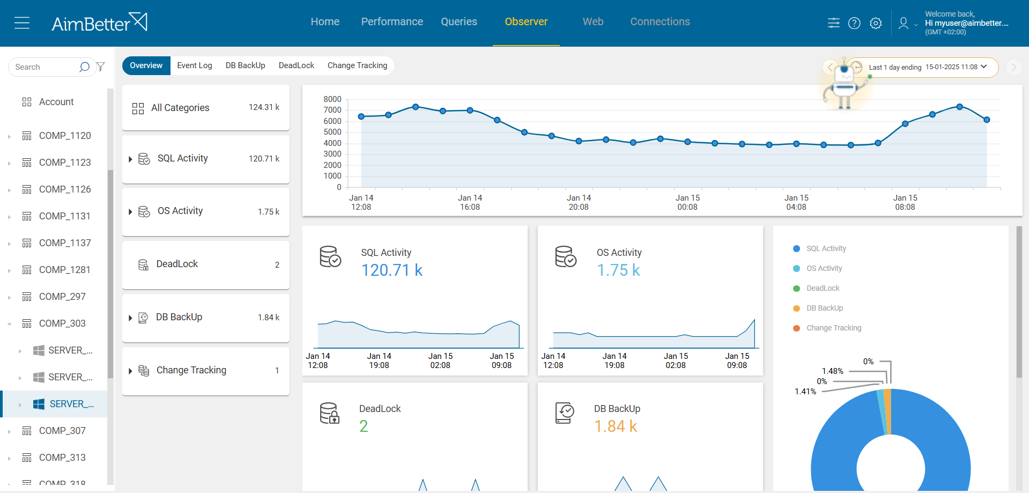The height and width of the screenshot is (493, 1029).
Task: Select the All Categories card
Action: [x=206, y=108]
